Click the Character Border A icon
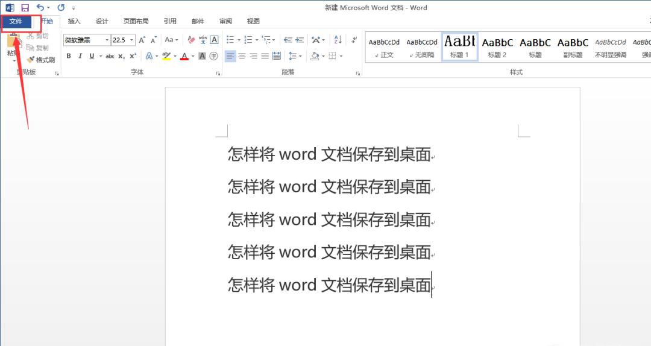 point(214,40)
